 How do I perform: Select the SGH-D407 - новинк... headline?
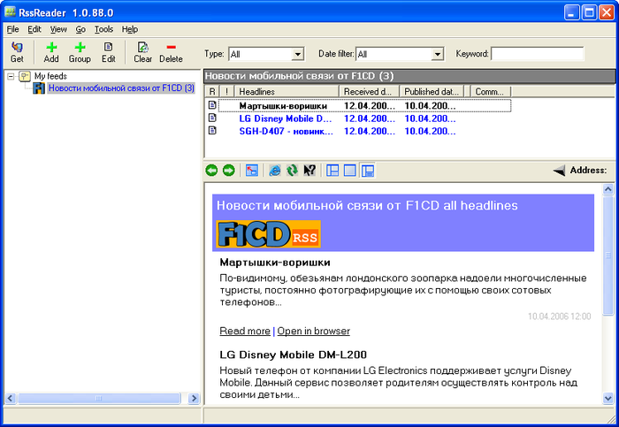(286, 131)
